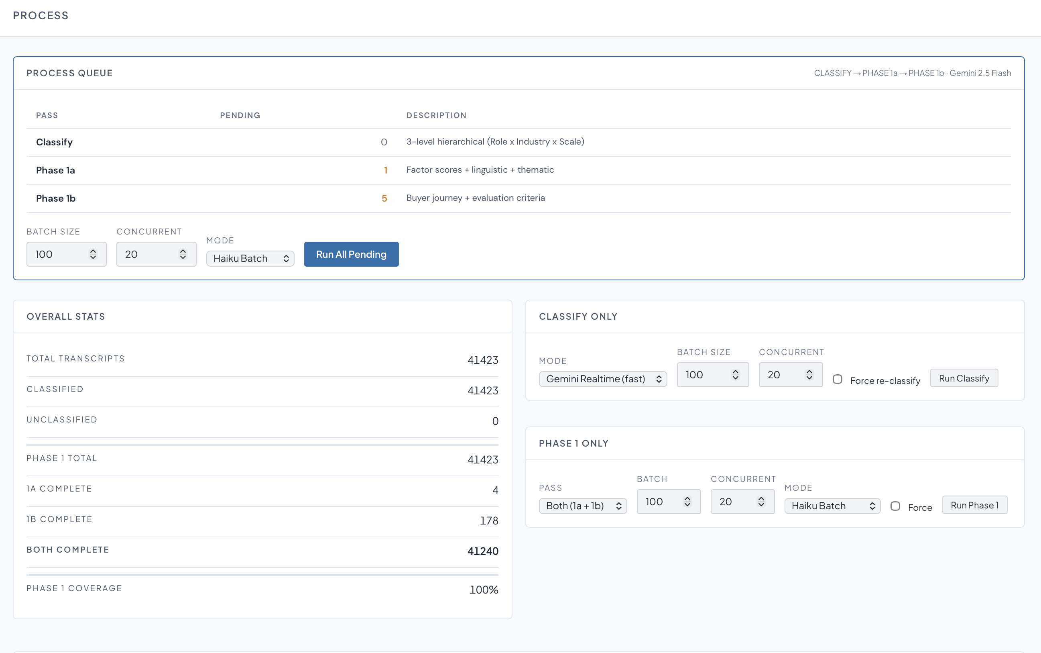Click the Both Complete value 41240
Screen dimensions: 1041x653
click(483, 551)
